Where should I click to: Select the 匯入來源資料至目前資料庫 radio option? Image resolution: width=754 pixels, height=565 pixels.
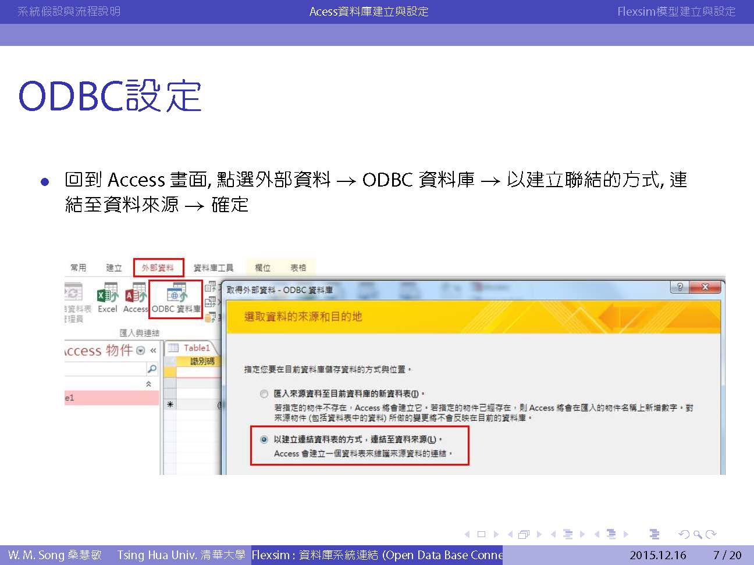tap(264, 394)
